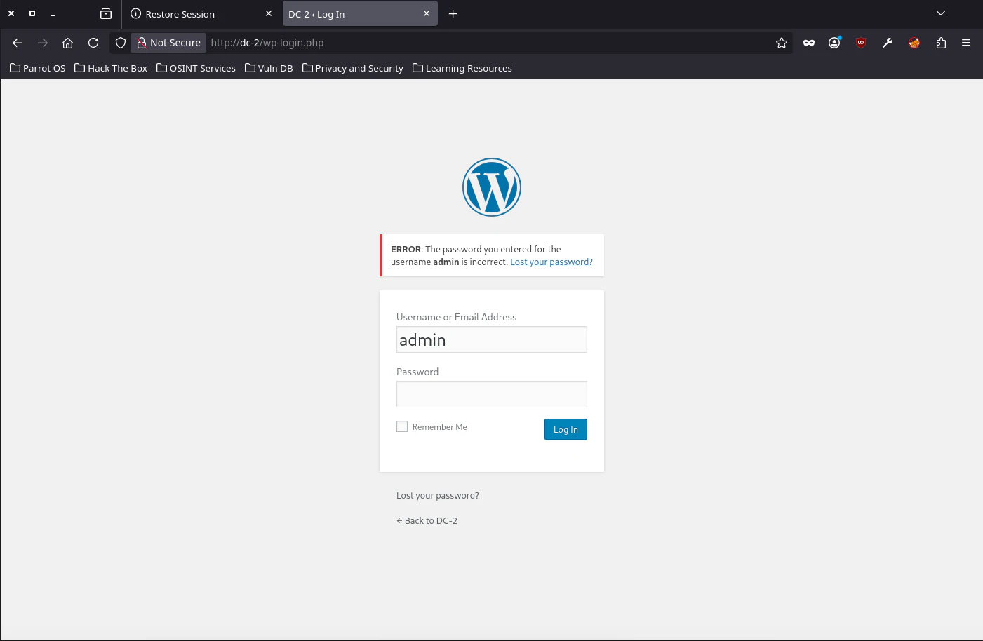Screen dimensions: 983x641
Task: Open the browser home page
Action: click(68, 43)
